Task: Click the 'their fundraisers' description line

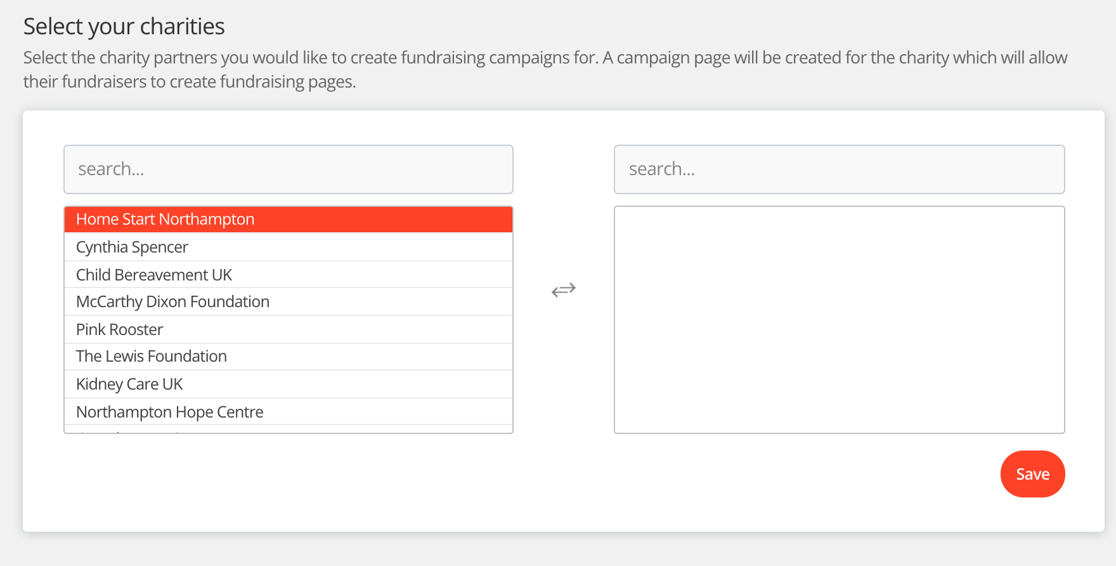Action: coord(190,82)
